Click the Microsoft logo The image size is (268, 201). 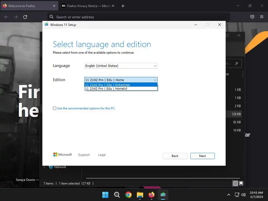(x=63, y=155)
